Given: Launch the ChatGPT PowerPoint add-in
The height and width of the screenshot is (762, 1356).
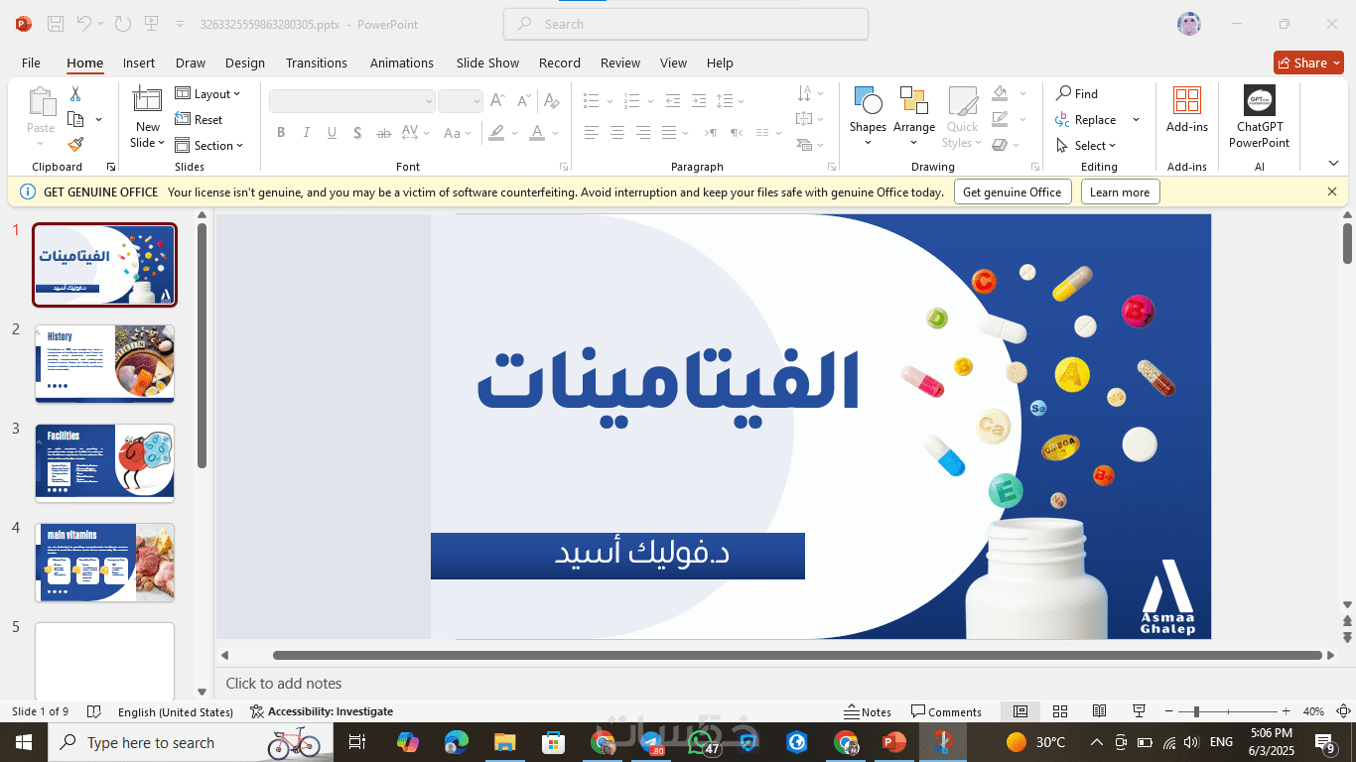Looking at the screenshot, I should tap(1259, 117).
